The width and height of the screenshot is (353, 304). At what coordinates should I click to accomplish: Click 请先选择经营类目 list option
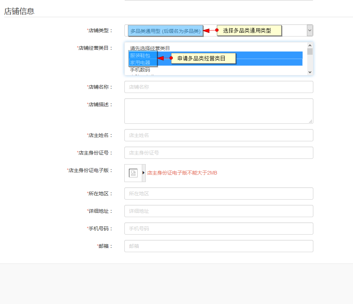pos(150,48)
